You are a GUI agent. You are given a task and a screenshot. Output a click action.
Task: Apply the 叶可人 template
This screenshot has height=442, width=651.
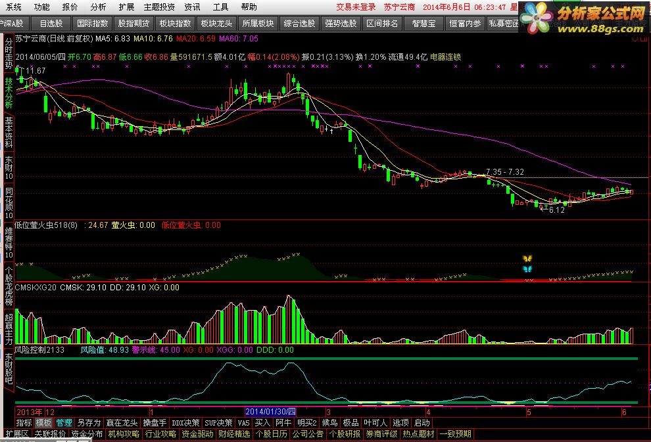click(375, 423)
